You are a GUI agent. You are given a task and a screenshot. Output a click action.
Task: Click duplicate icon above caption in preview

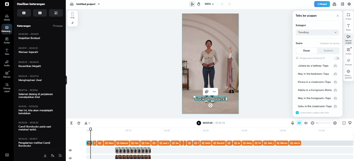pos(207,92)
